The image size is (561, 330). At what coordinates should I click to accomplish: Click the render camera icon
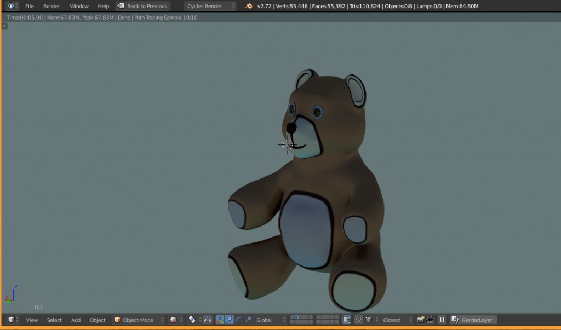(421, 320)
